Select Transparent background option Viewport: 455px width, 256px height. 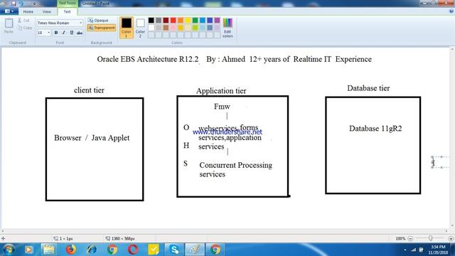(x=101, y=28)
